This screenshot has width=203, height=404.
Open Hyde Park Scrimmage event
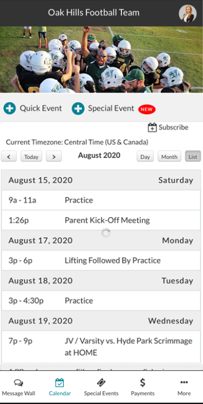101,347
